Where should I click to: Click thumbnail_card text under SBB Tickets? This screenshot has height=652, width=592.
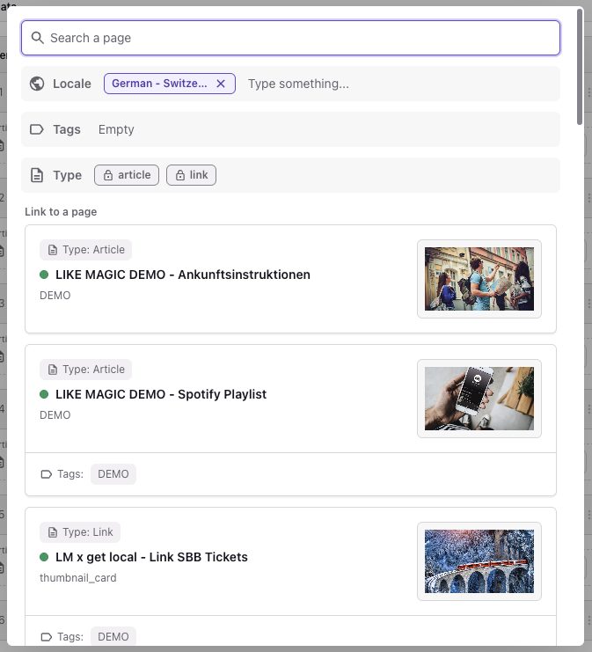[x=77, y=578]
